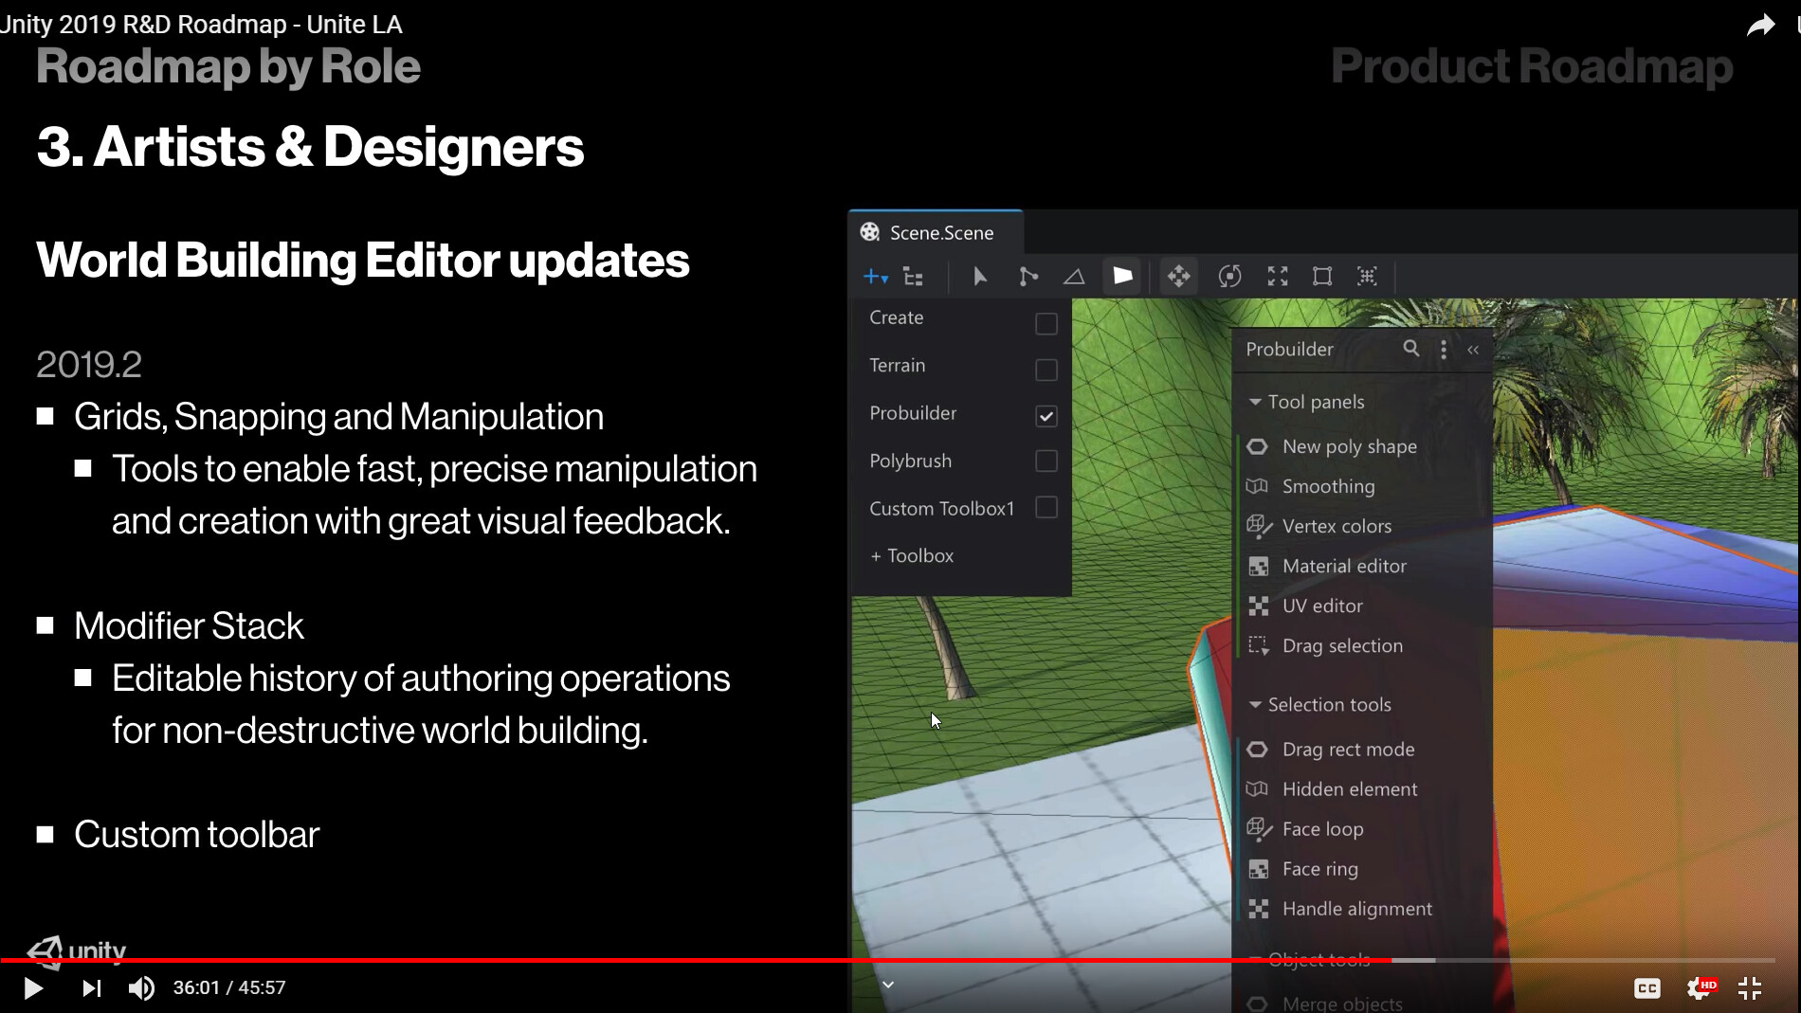Choose Handle alignment option
This screenshot has height=1013, width=1801.
point(1357,909)
